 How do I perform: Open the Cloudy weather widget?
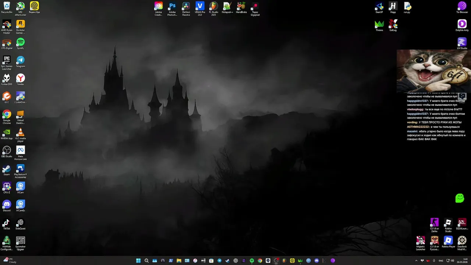point(10,261)
